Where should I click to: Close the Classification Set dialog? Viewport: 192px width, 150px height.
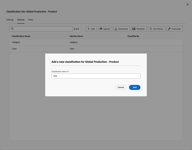pyautogui.click(x=187, y=4)
